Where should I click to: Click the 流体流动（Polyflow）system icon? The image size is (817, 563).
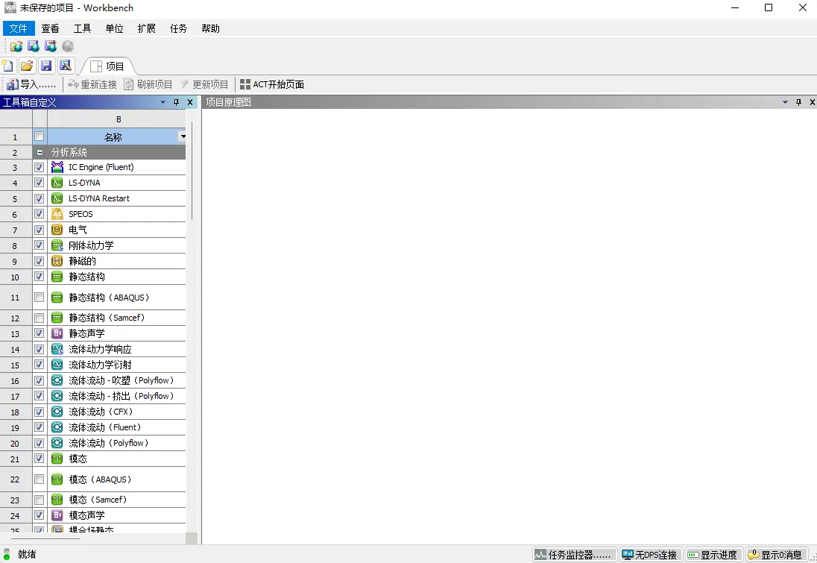[x=57, y=443]
